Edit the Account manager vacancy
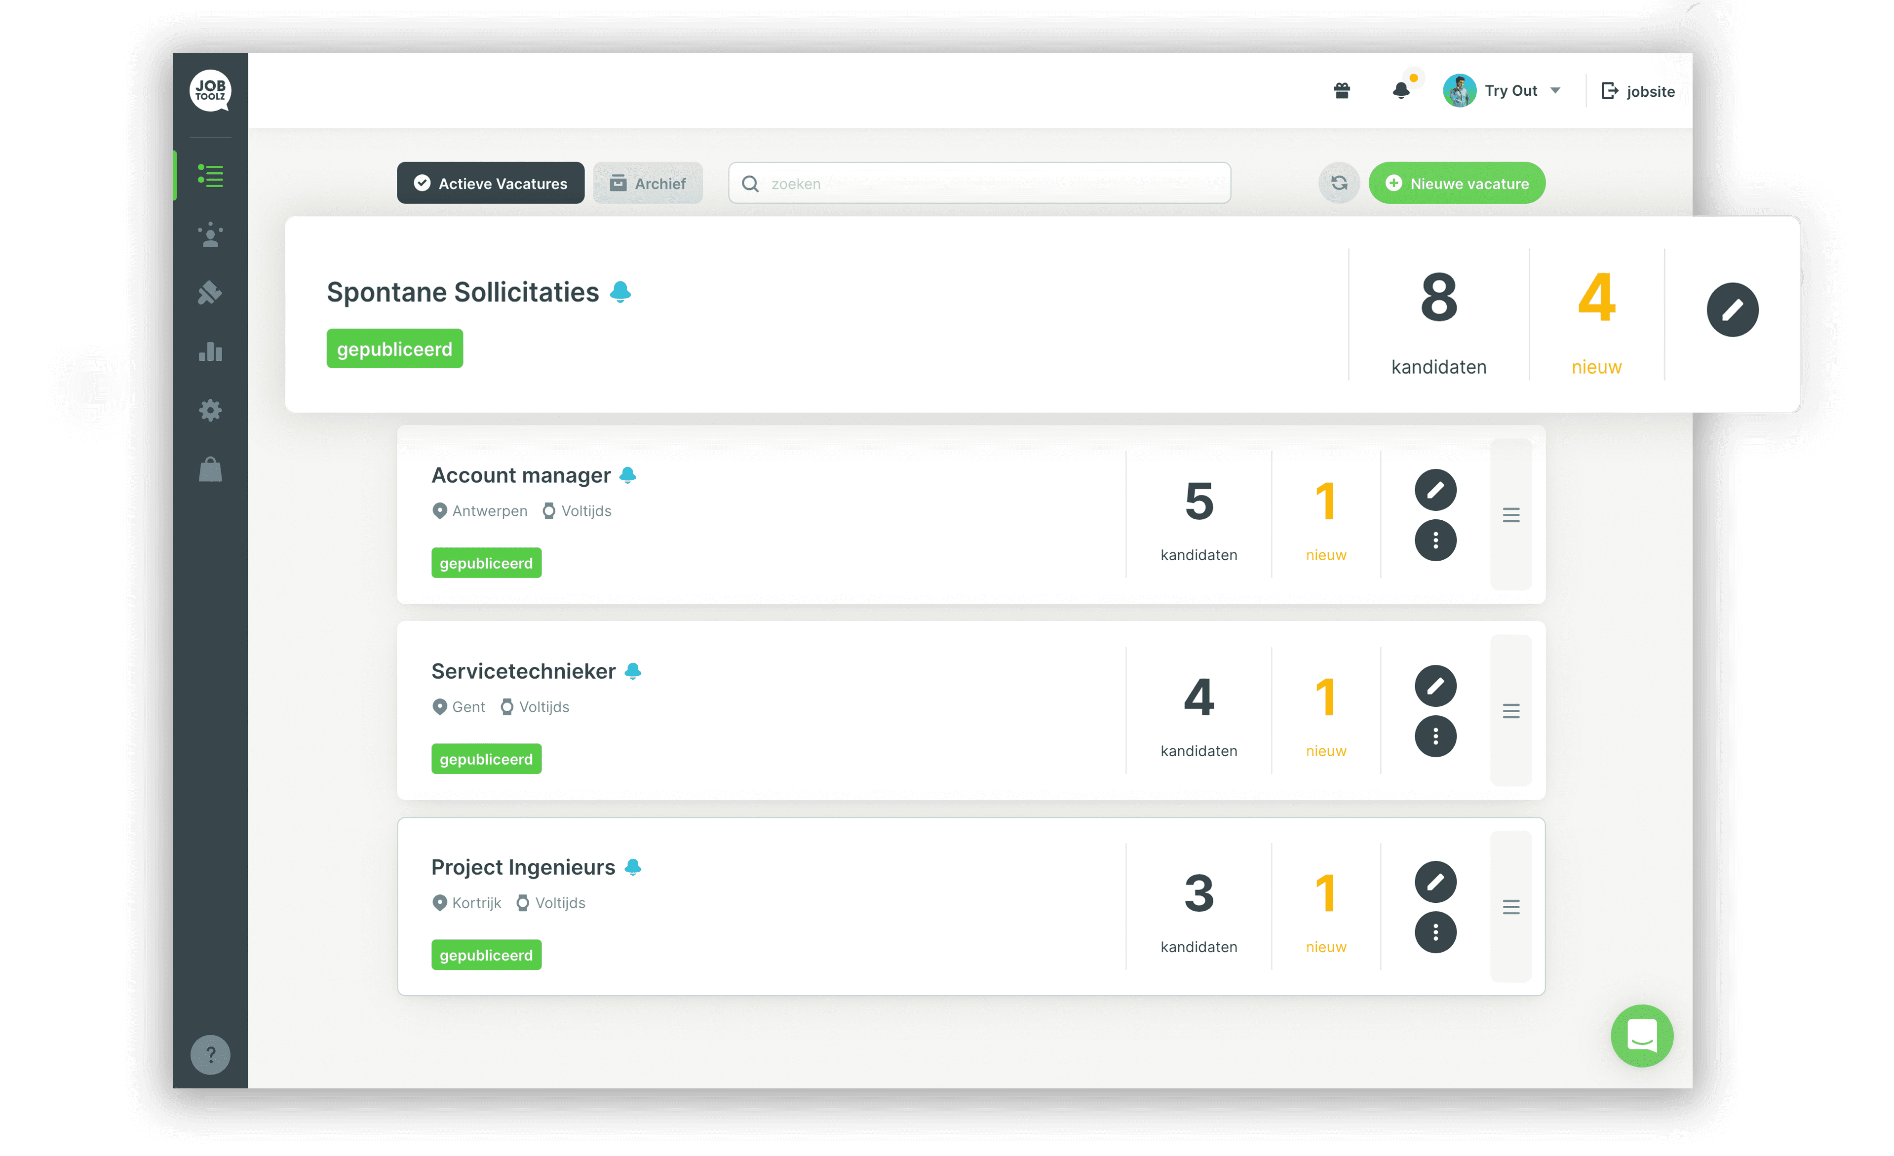Viewport: 1894px width, 1156px height. 1435,490
